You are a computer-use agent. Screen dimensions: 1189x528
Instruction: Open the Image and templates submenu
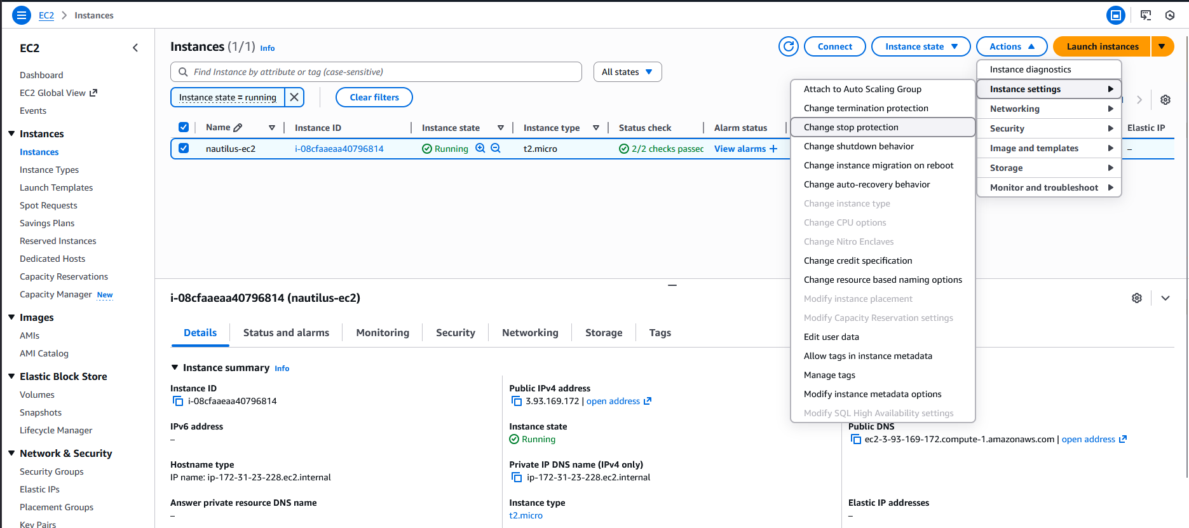(x=1049, y=148)
